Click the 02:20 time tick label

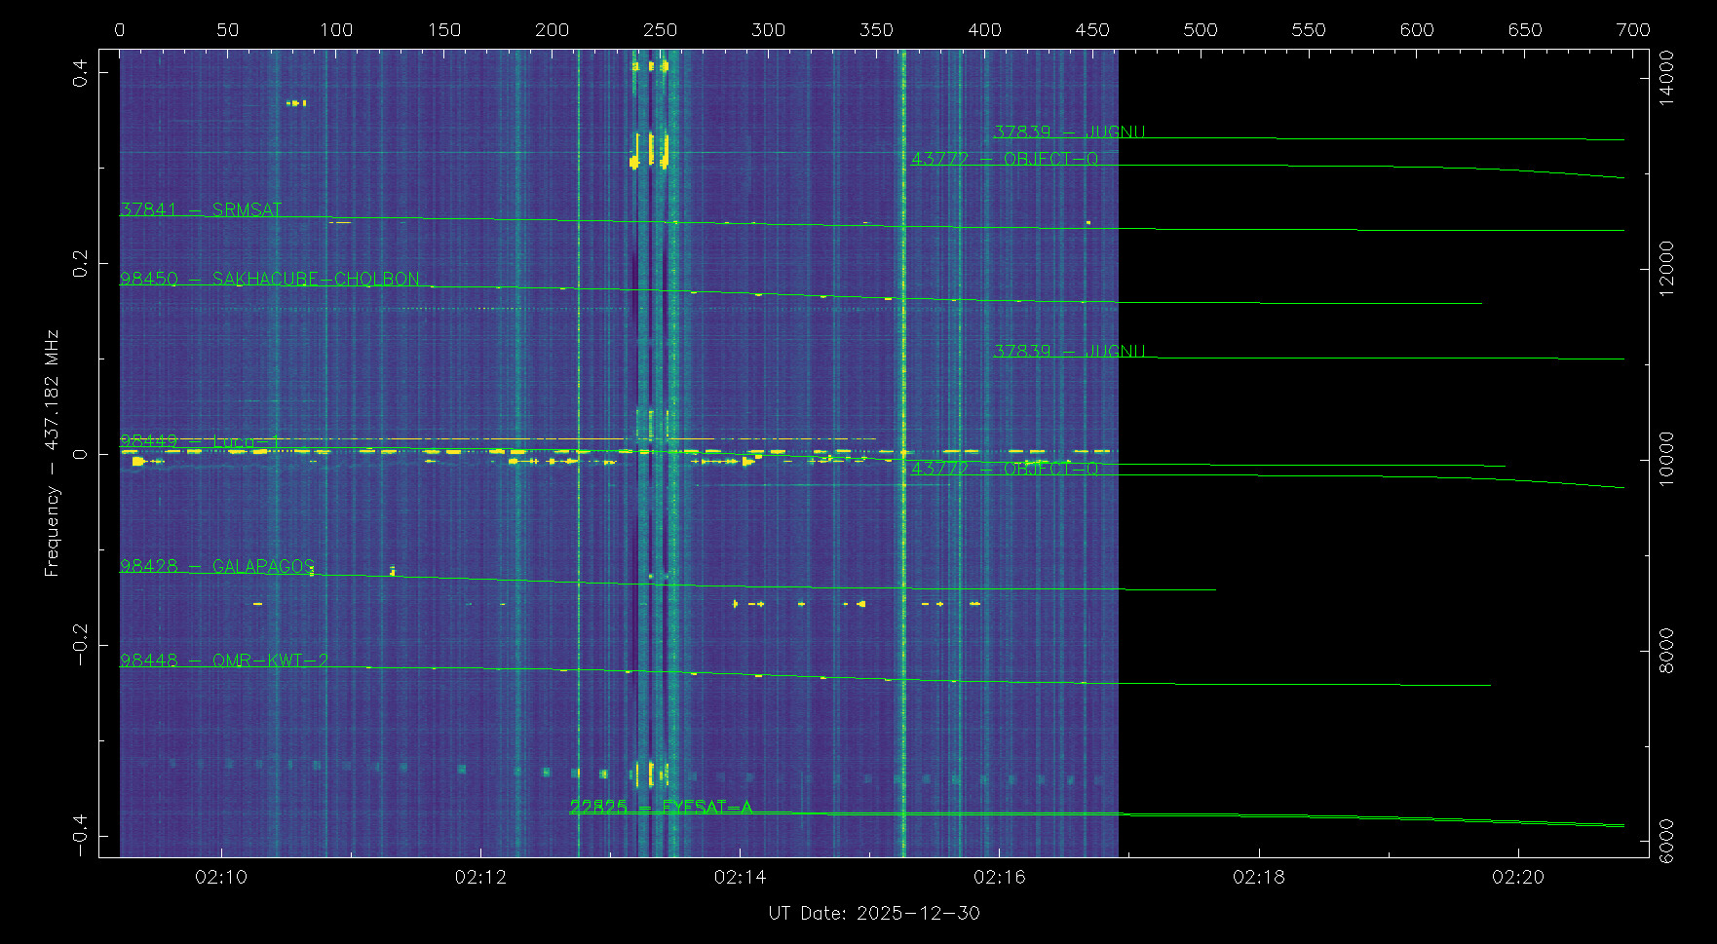(x=1517, y=877)
